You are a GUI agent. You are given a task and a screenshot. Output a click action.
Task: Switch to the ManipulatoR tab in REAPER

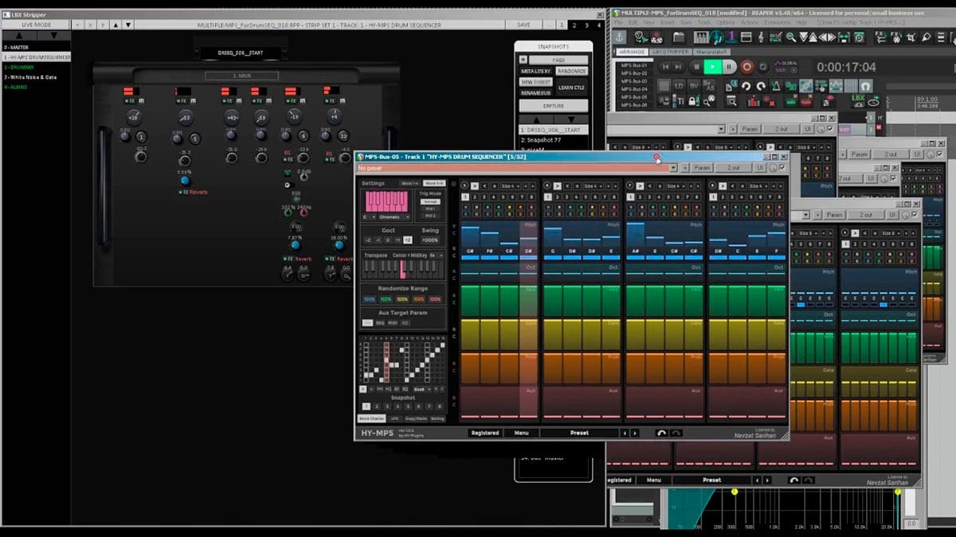point(710,52)
